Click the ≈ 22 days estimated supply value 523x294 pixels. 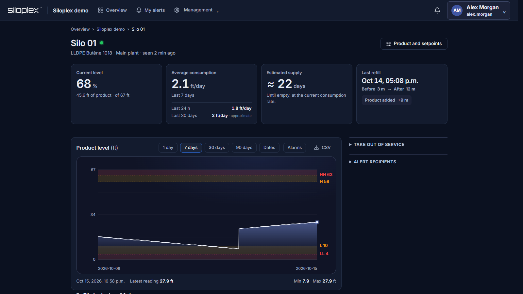click(286, 84)
